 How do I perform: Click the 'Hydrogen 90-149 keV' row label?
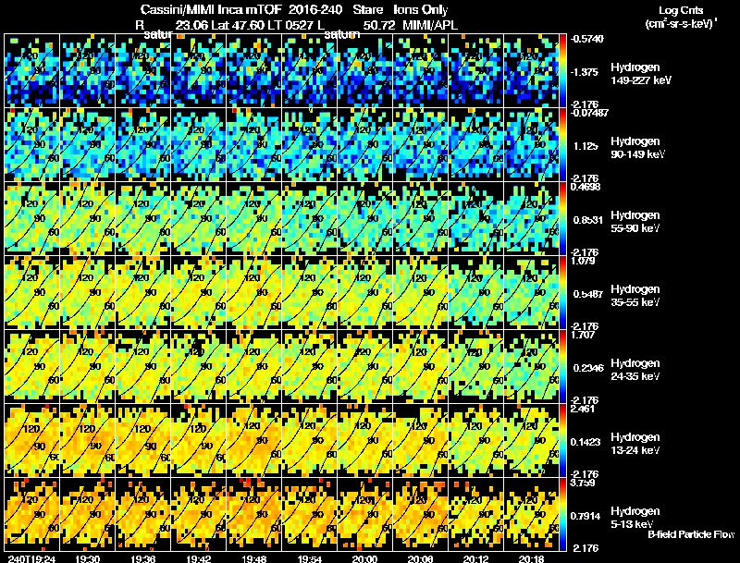(638, 148)
